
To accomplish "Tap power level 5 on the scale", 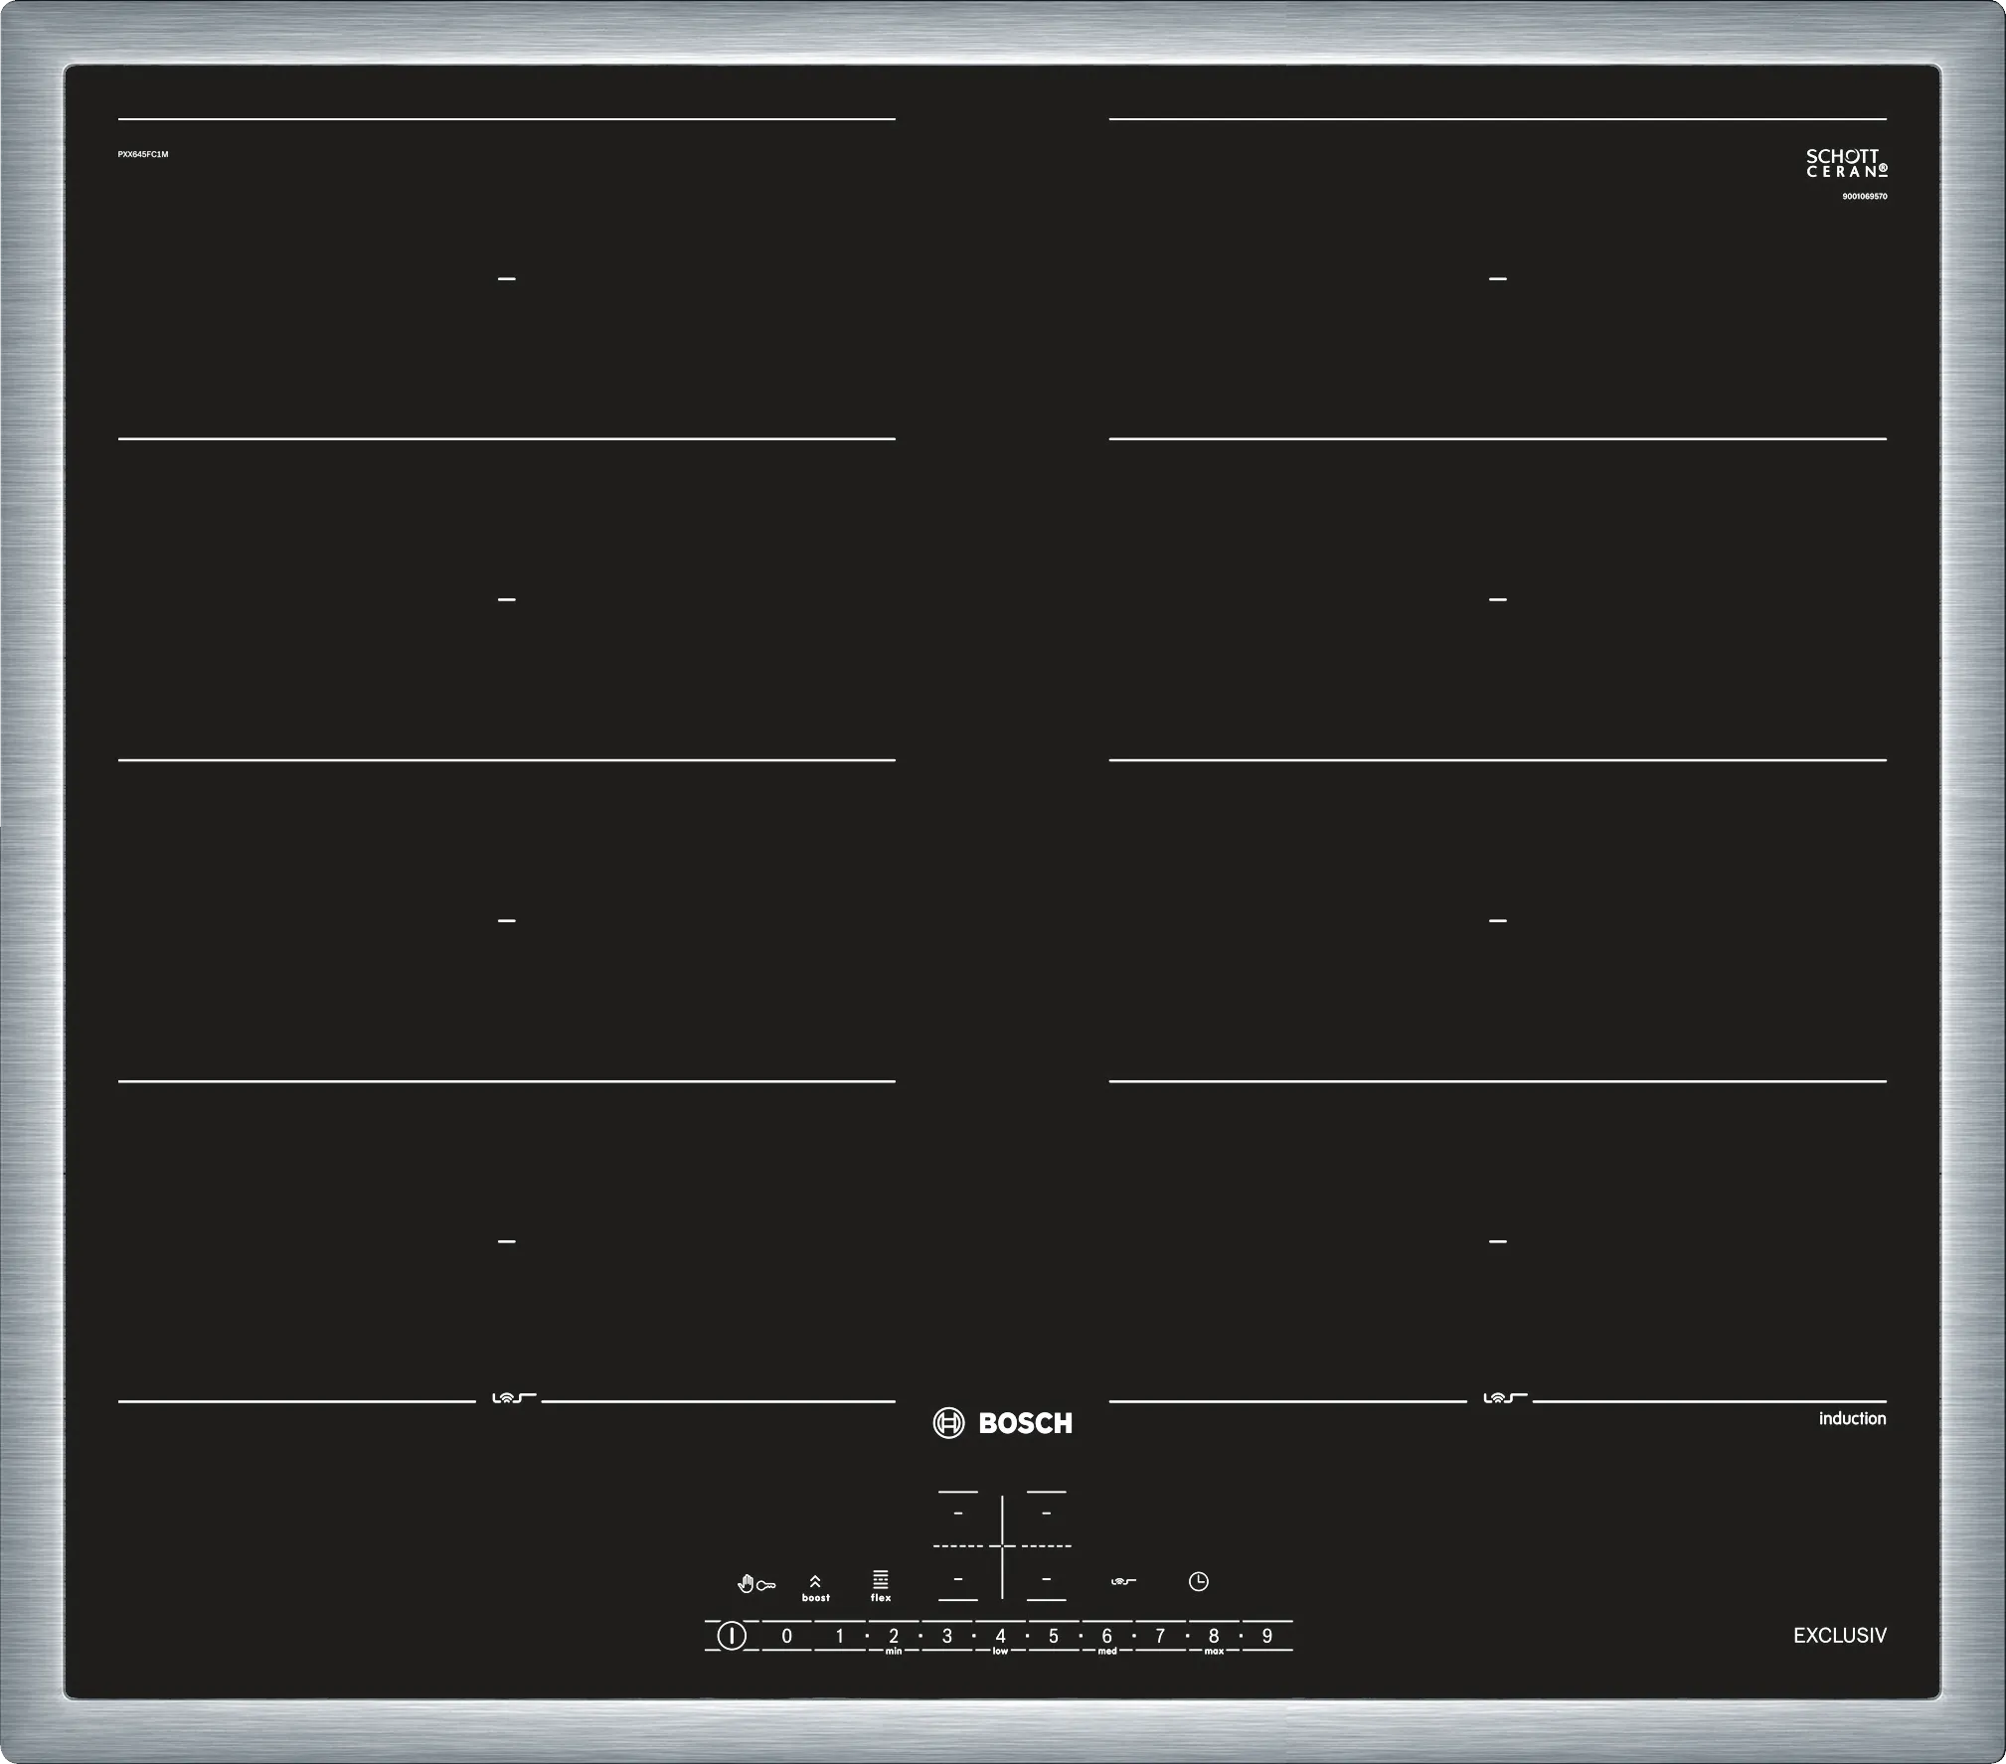I will pyautogui.click(x=1054, y=1636).
